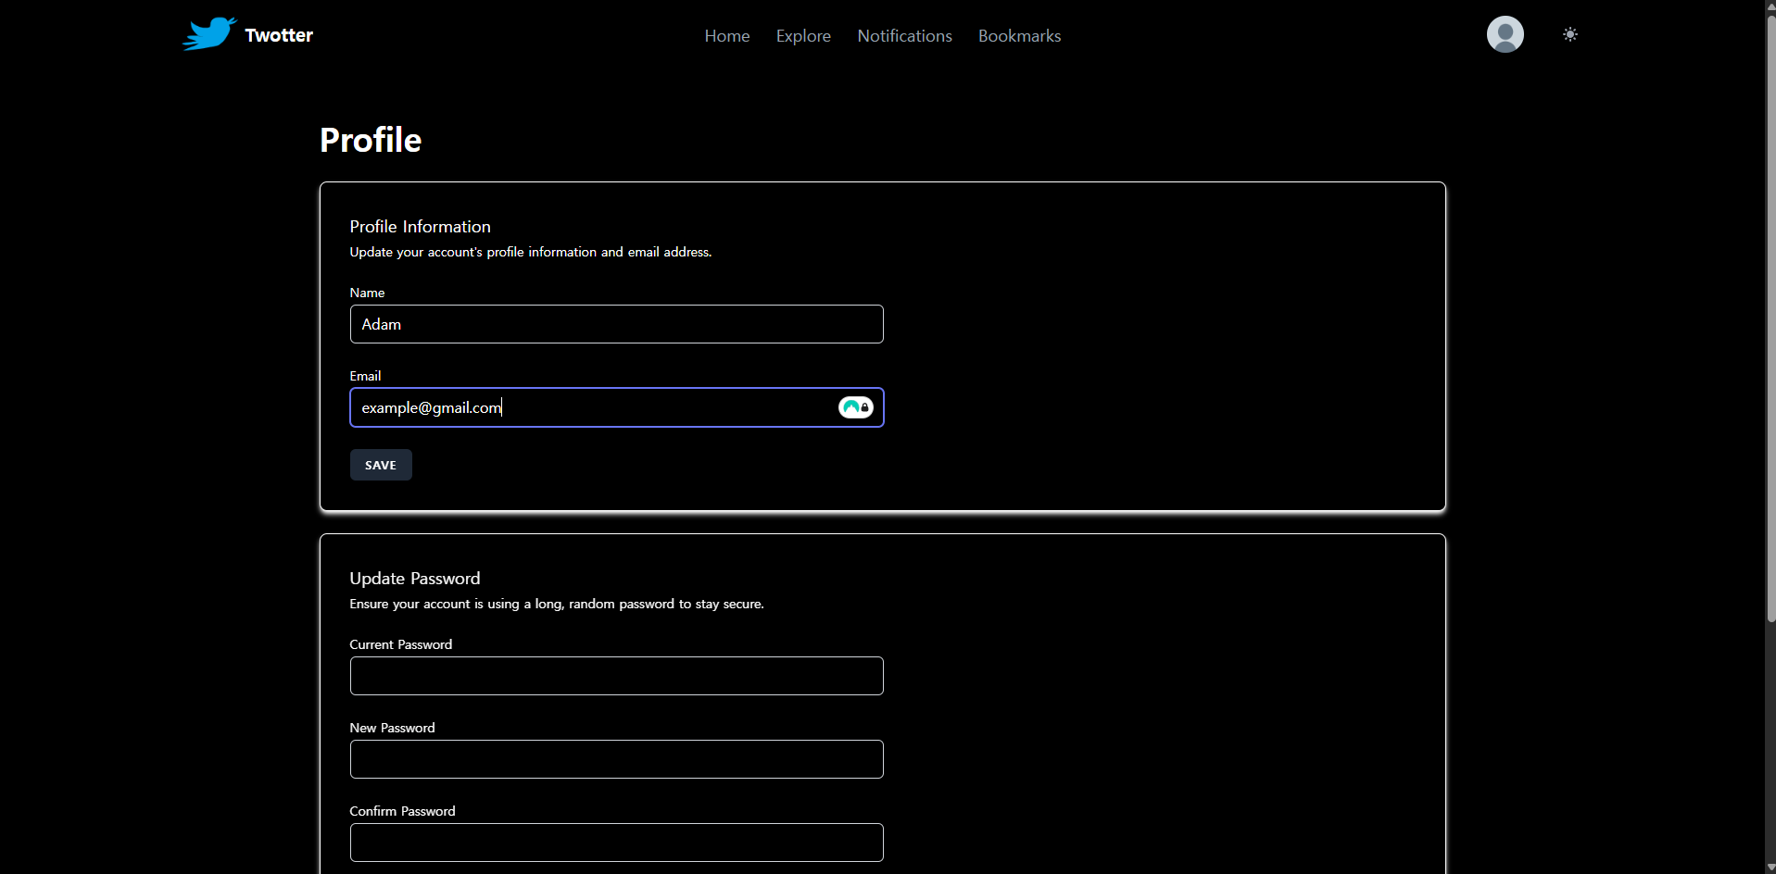Select the Name input showing Adam
Image resolution: width=1776 pixels, height=874 pixels.
(x=616, y=324)
